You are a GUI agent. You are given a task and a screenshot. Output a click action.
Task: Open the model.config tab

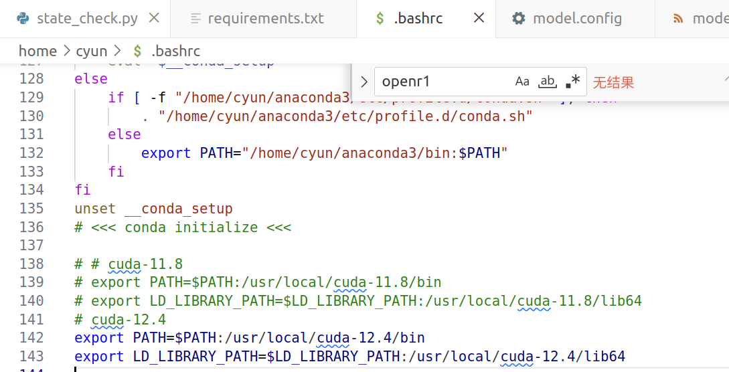(x=575, y=19)
